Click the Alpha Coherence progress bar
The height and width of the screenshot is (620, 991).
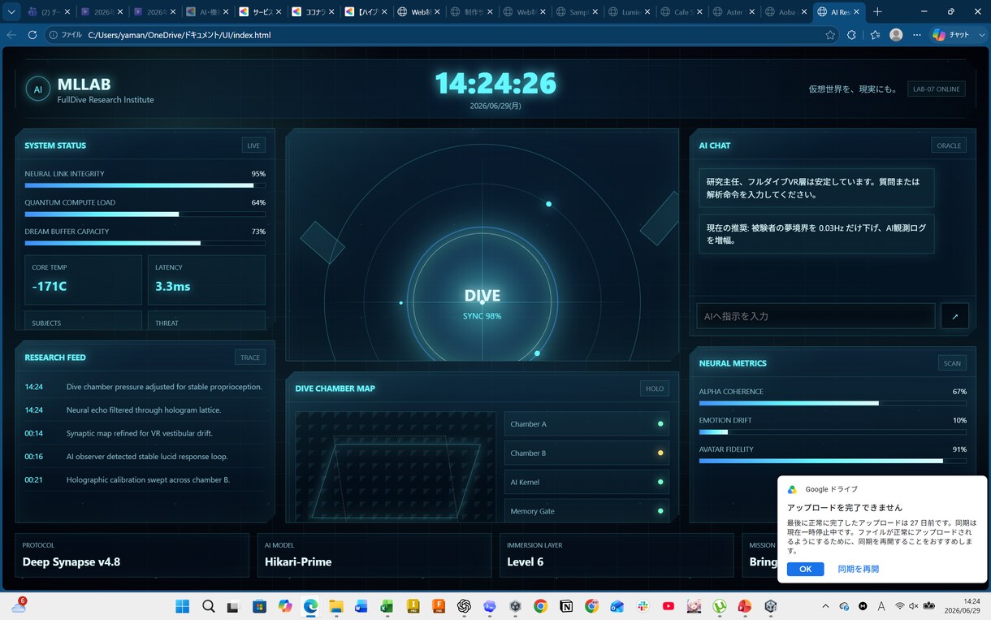(x=833, y=403)
